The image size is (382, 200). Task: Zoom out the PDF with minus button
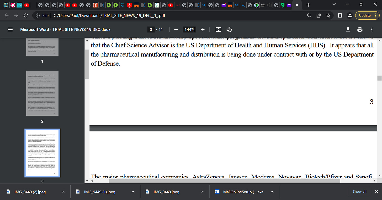point(176,30)
